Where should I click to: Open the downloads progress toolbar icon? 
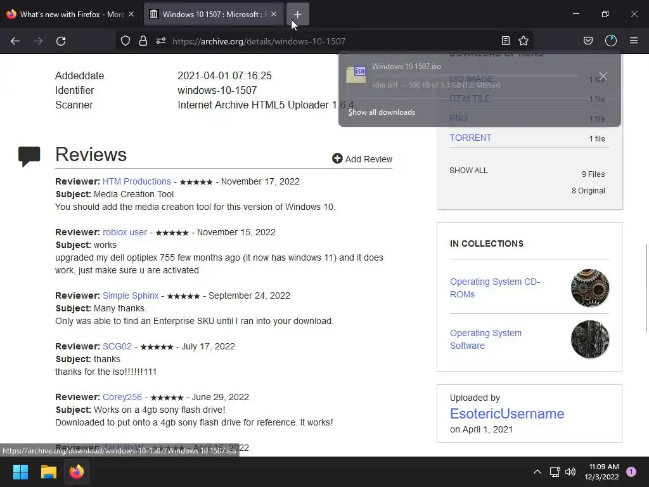[611, 41]
